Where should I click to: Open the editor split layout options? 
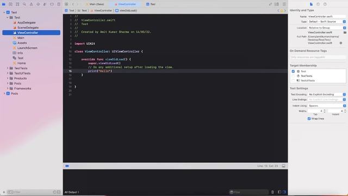(277, 4)
